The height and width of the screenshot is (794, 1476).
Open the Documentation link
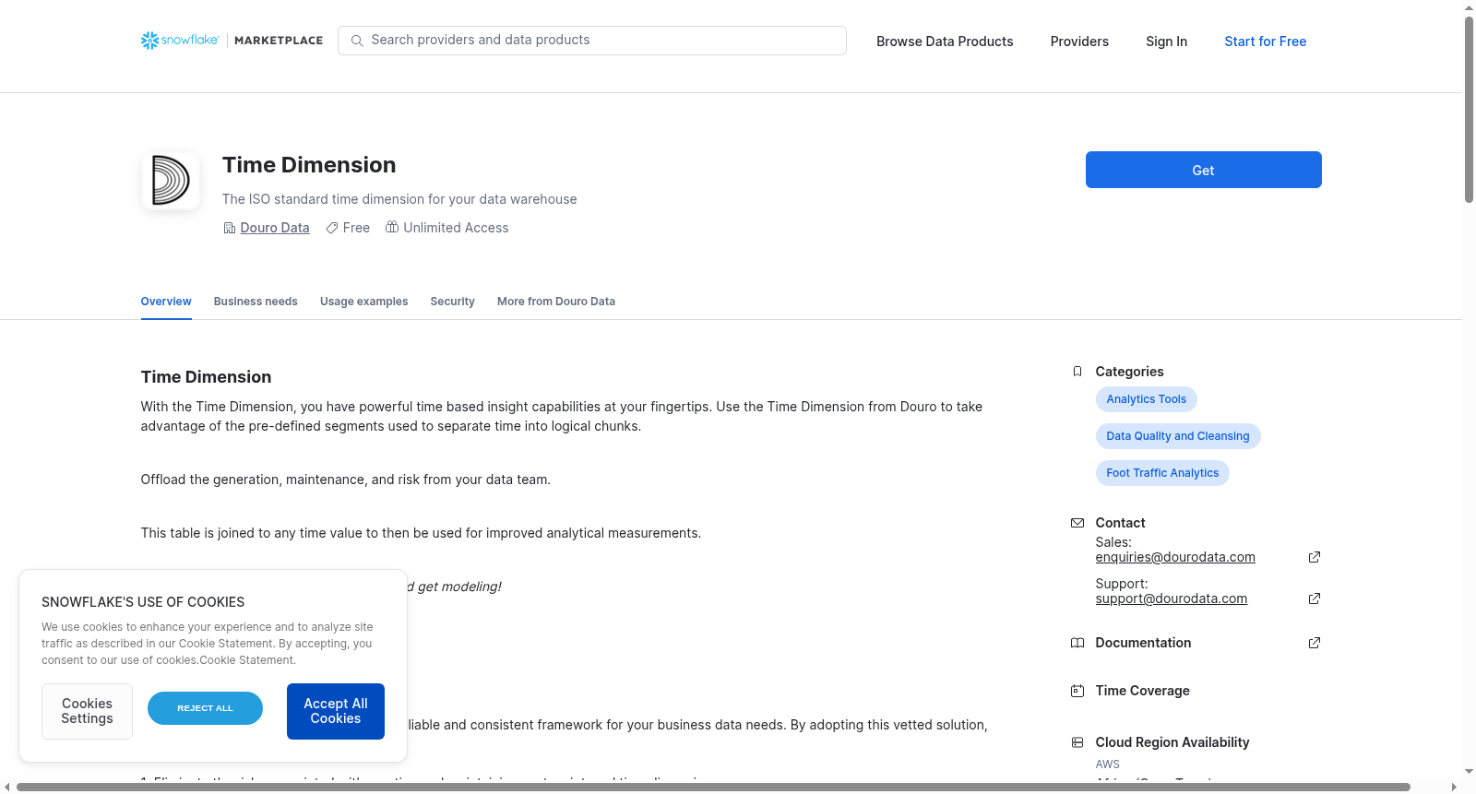pos(1143,643)
